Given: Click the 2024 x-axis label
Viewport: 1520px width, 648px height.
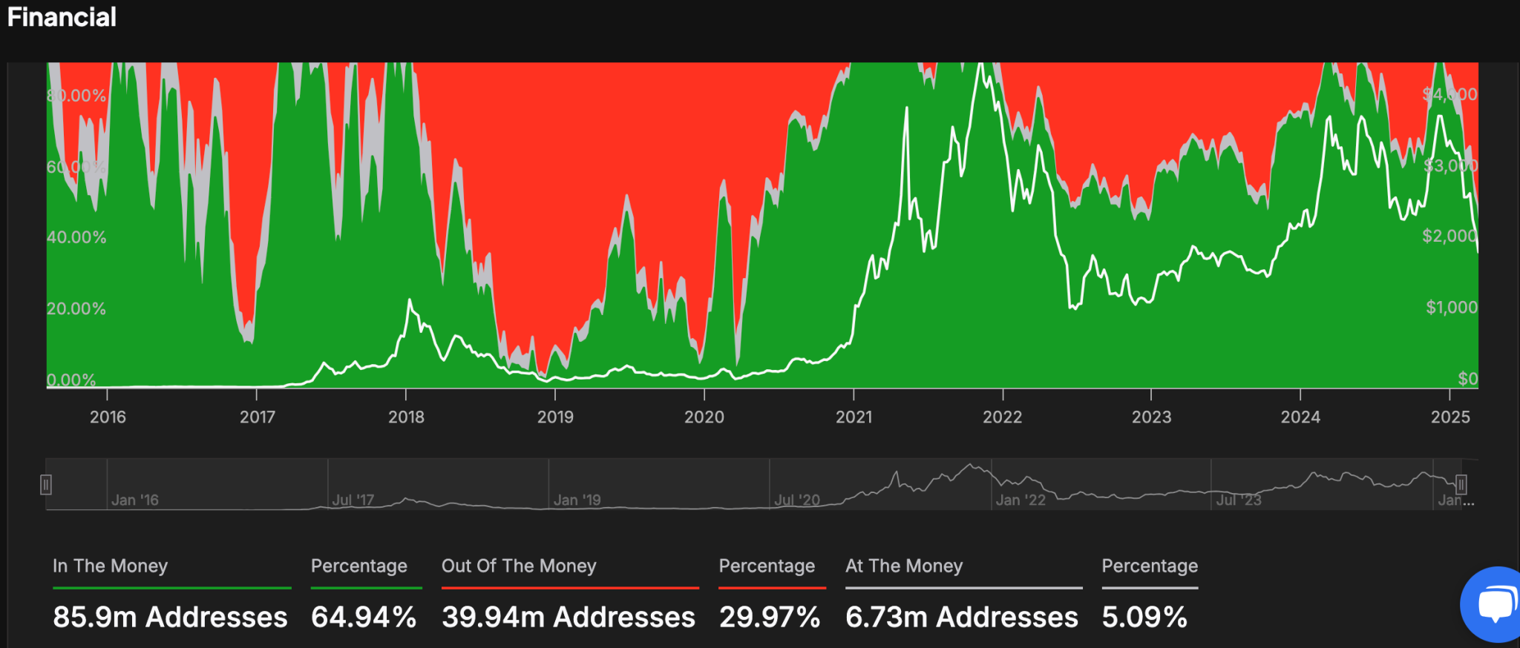Looking at the screenshot, I should [x=1300, y=417].
